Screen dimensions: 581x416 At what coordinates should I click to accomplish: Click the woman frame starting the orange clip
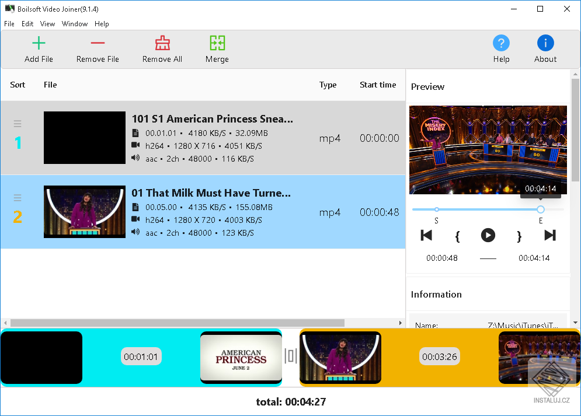(x=340, y=358)
